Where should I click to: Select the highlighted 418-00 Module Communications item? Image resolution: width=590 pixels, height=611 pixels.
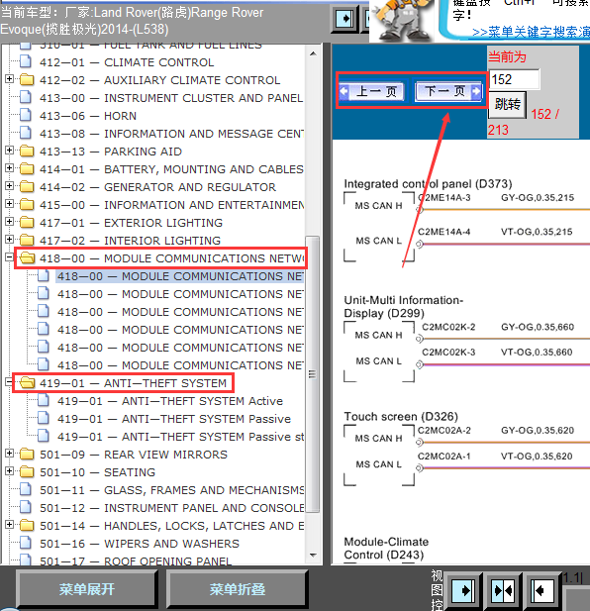click(180, 276)
